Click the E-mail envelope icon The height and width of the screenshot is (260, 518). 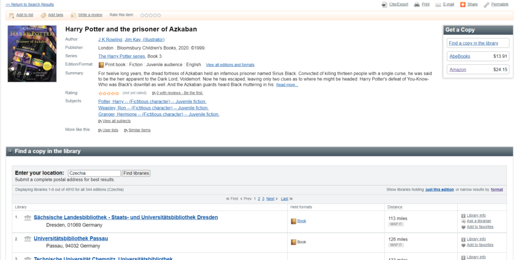(x=438, y=5)
